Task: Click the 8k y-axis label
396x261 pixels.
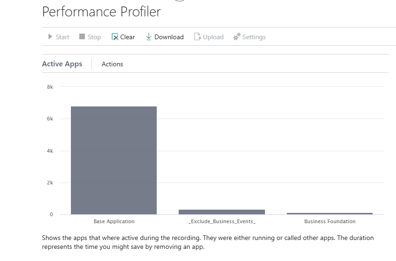Action: (50, 87)
